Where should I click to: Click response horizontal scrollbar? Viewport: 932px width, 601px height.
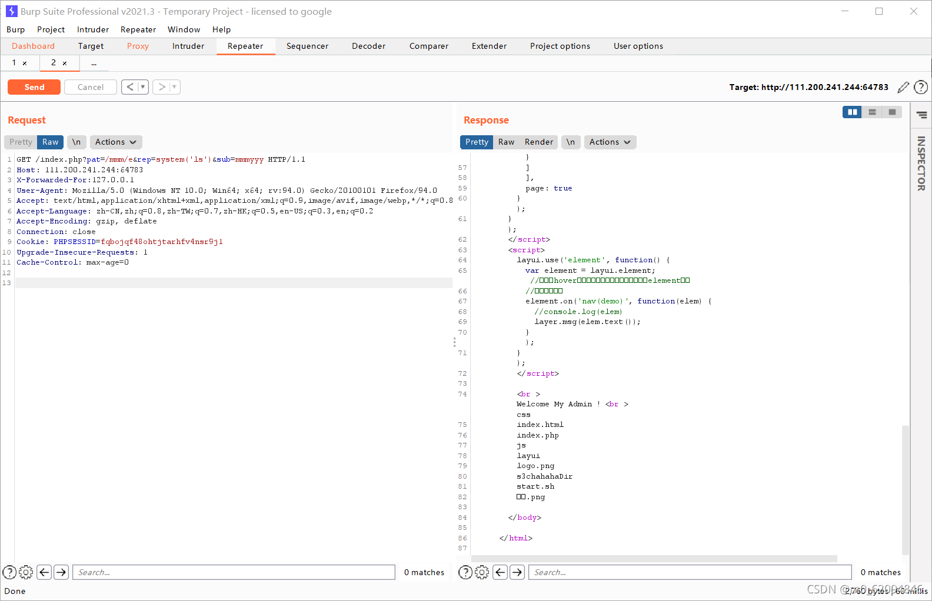click(x=654, y=559)
